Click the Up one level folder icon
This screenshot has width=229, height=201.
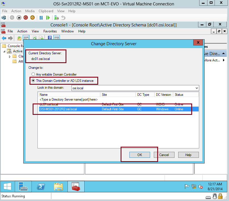coord(19,38)
